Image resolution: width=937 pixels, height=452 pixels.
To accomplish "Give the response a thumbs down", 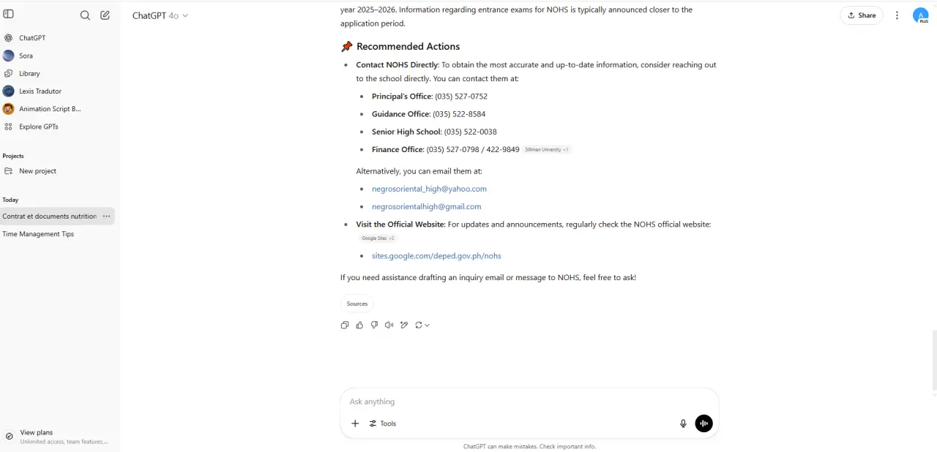I will coord(374,325).
